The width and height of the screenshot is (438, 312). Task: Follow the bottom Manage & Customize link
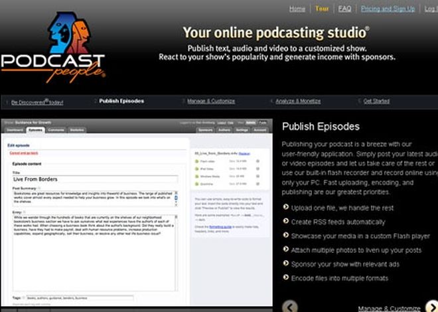click(x=389, y=309)
